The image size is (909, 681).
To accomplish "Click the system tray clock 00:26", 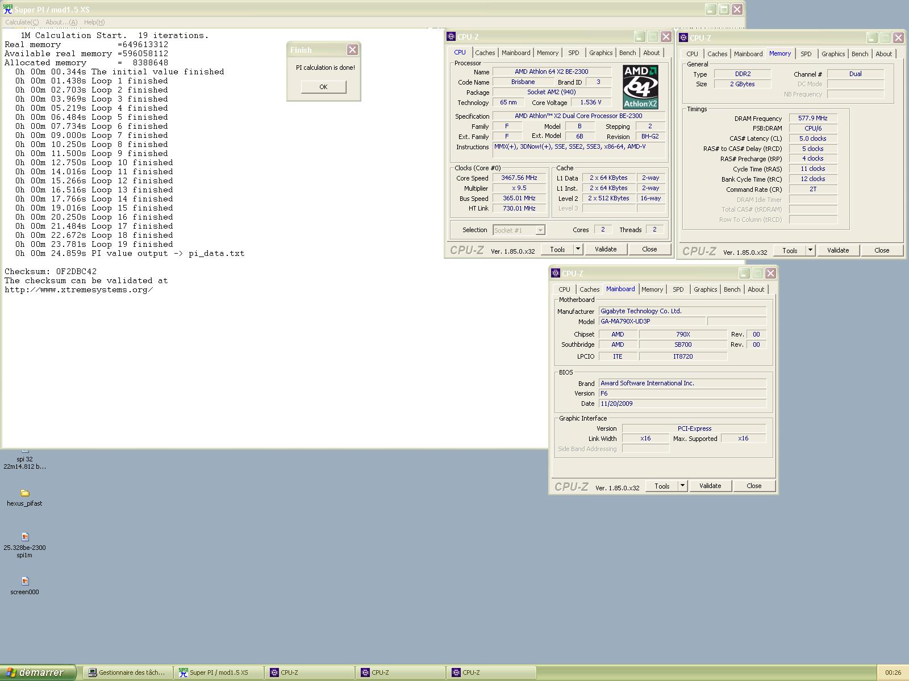I will click(893, 672).
